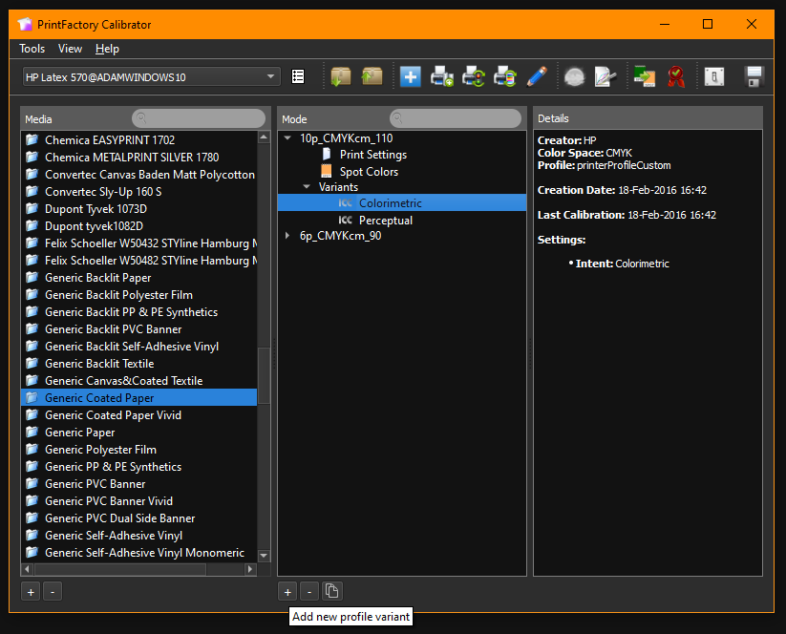Click the floppy disk save icon
786x634 pixels.
point(754,76)
